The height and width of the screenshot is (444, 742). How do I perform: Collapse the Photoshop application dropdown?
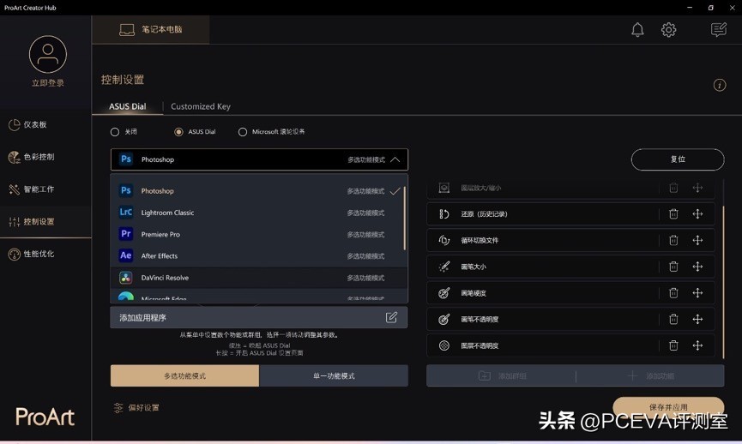[x=395, y=159]
